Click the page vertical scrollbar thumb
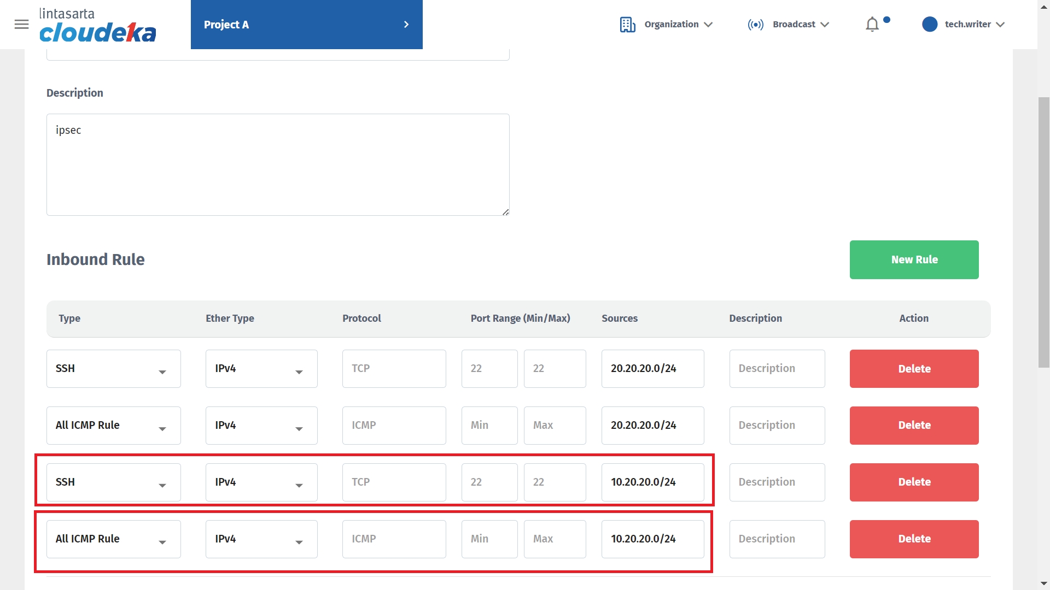This screenshot has width=1050, height=590. tap(1043, 232)
